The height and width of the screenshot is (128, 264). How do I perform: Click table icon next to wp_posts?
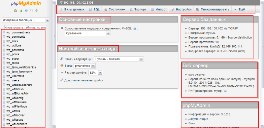click(4, 54)
